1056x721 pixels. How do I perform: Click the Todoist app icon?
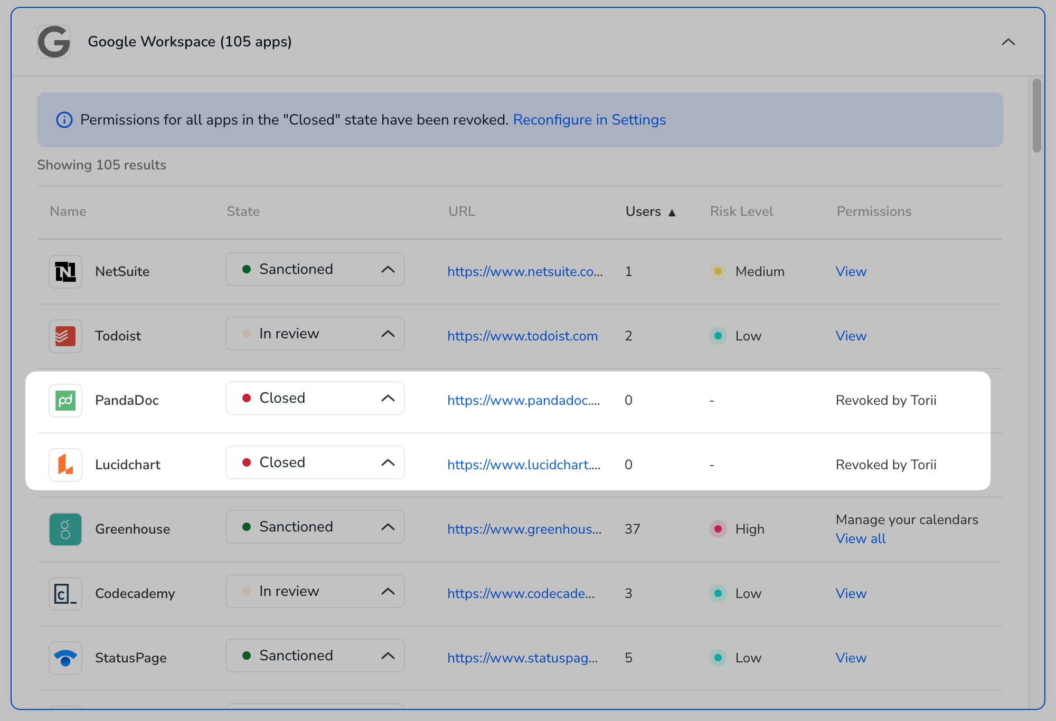[x=65, y=336]
